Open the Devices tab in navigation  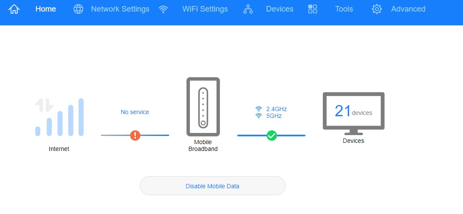[280, 9]
